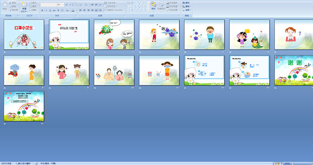Viewport: 313px width, 165px height.
Task: Click the Quick Styles icon
Action: coord(161,6)
